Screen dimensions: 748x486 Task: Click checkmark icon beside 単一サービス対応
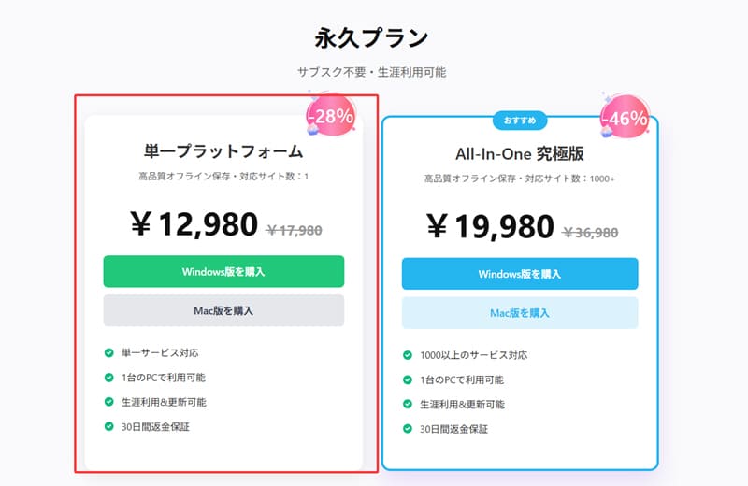tap(108, 353)
